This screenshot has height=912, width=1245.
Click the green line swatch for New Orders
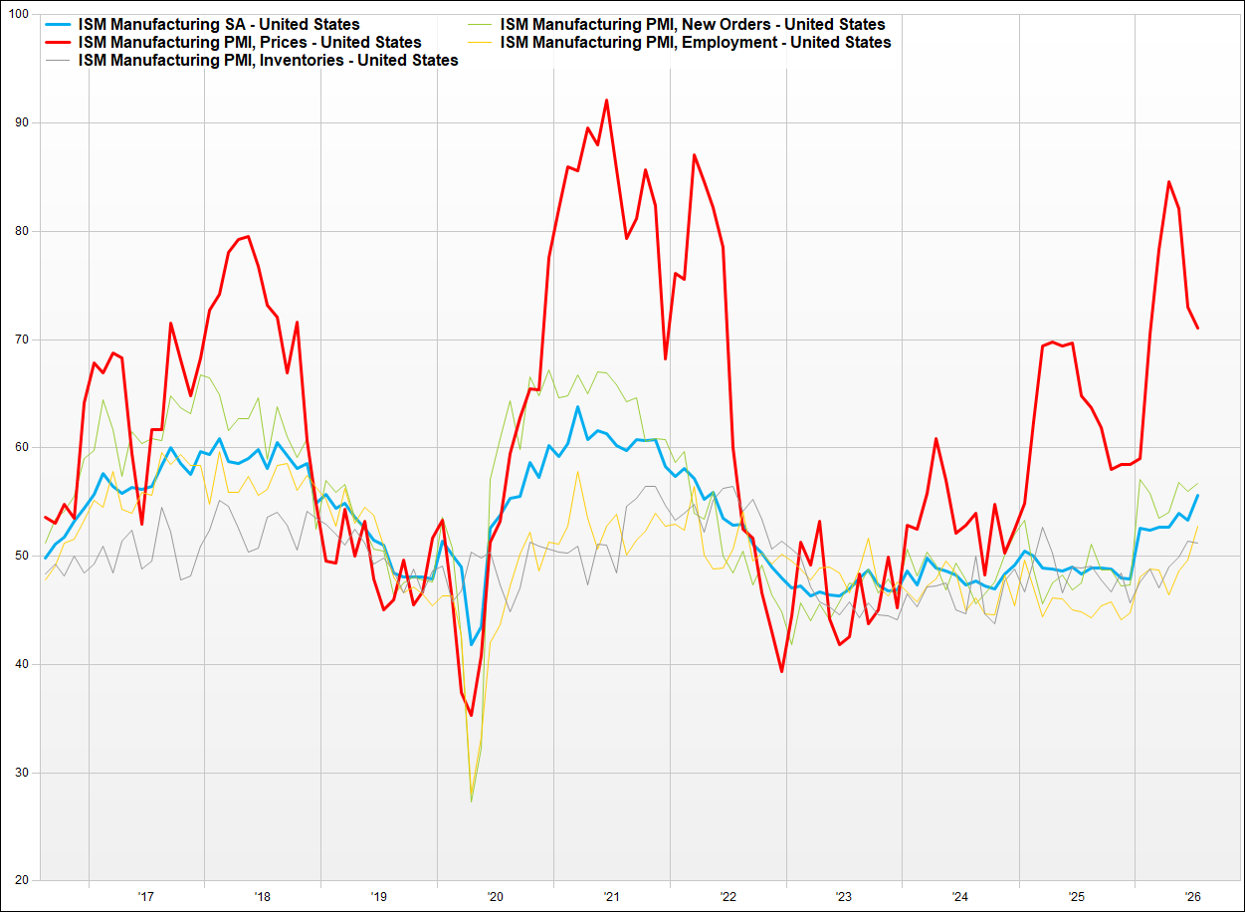click(x=482, y=24)
